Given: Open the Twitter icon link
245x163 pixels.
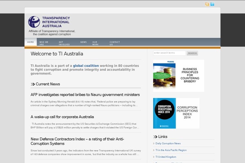Looking at the screenshot, I should [x=212, y=4].
